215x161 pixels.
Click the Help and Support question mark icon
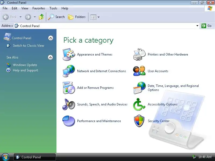coord(9,70)
